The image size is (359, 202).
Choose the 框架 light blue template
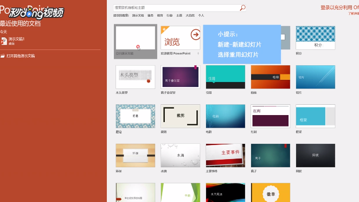[315, 116]
